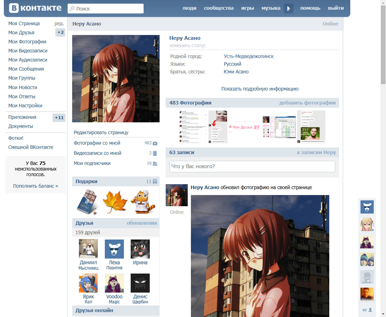
Task: Open the maple leaf gift
Action: coord(115,202)
